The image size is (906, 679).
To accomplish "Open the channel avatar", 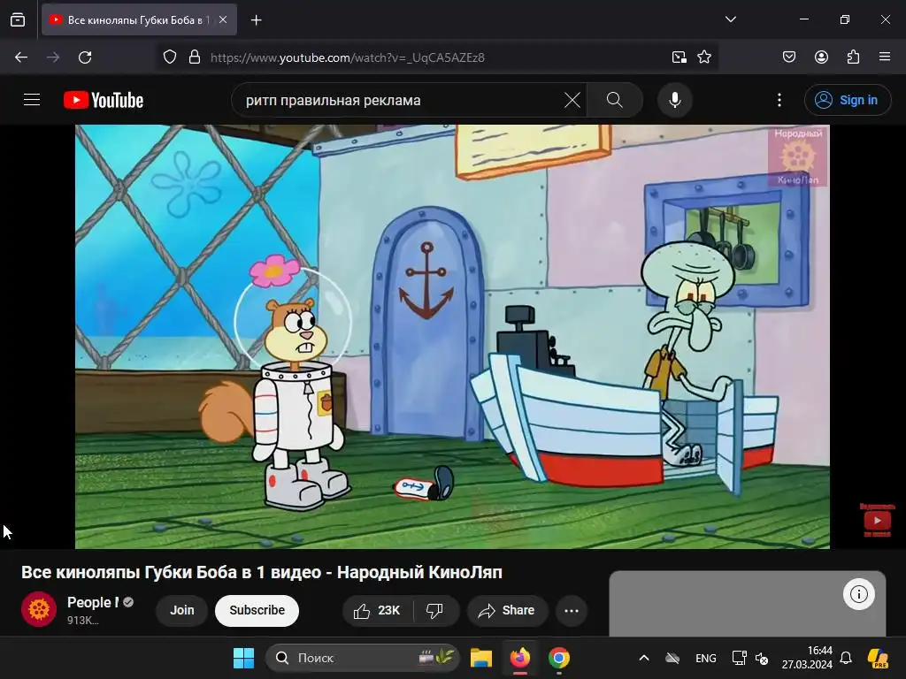I will click(39, 609).
